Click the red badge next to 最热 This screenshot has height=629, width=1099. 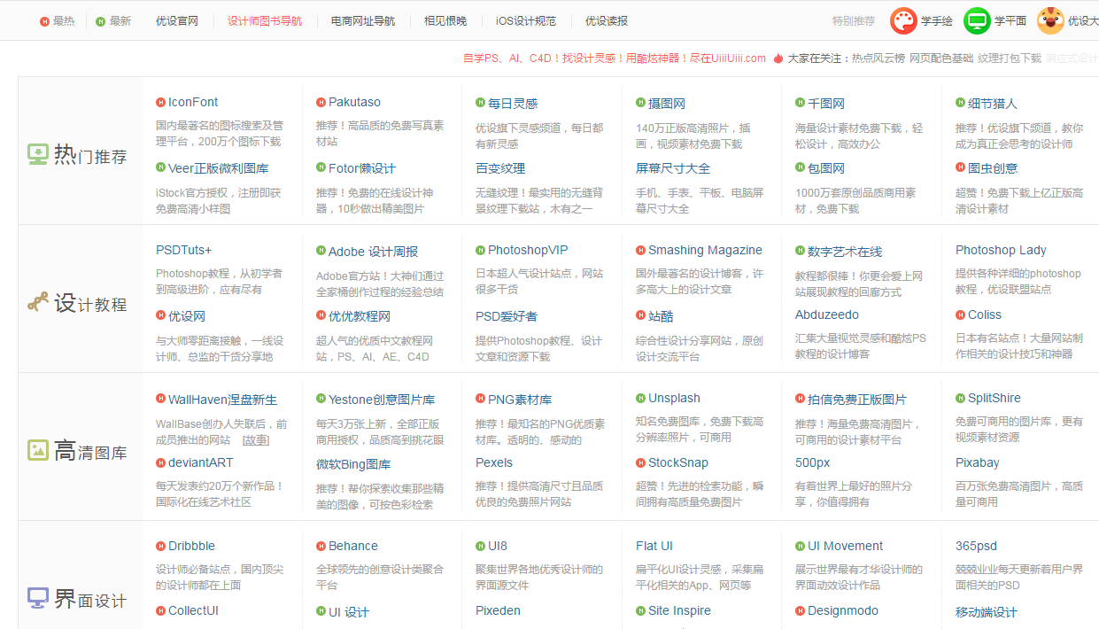tap(44, 21)
